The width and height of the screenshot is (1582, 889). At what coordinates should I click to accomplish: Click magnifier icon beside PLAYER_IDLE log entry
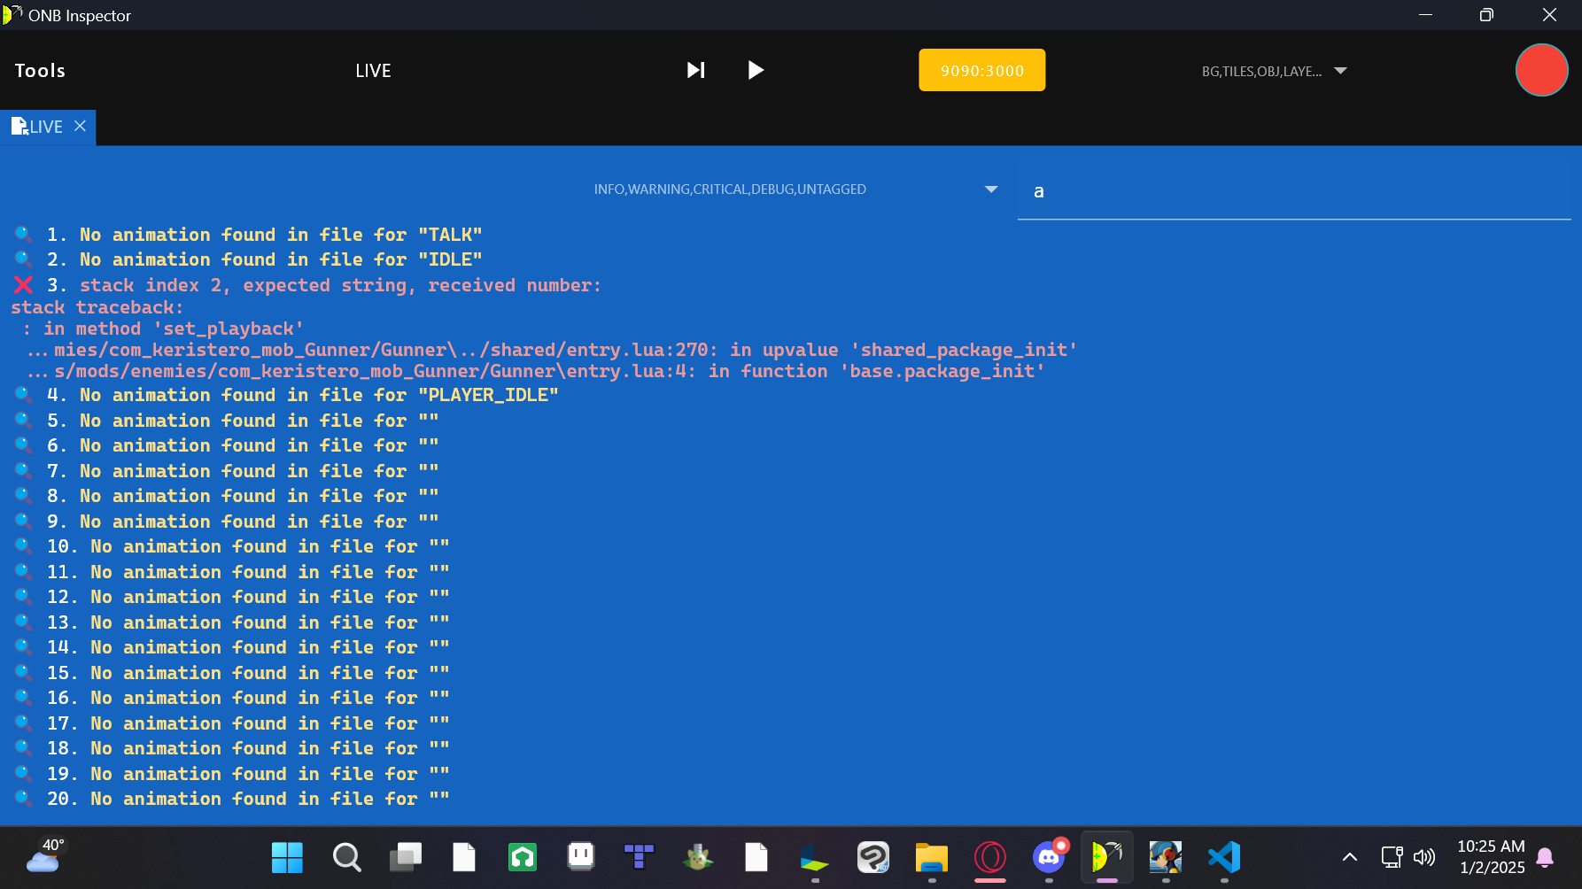23,395
